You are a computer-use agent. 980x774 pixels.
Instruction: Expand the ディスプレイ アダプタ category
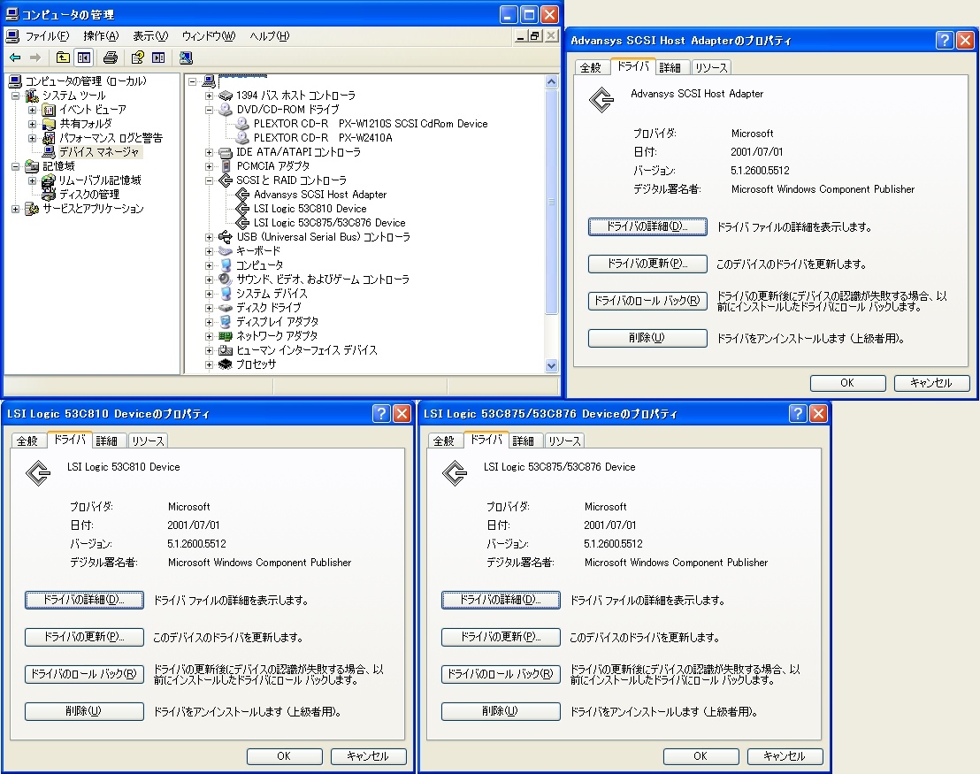(x=209, y=322)
